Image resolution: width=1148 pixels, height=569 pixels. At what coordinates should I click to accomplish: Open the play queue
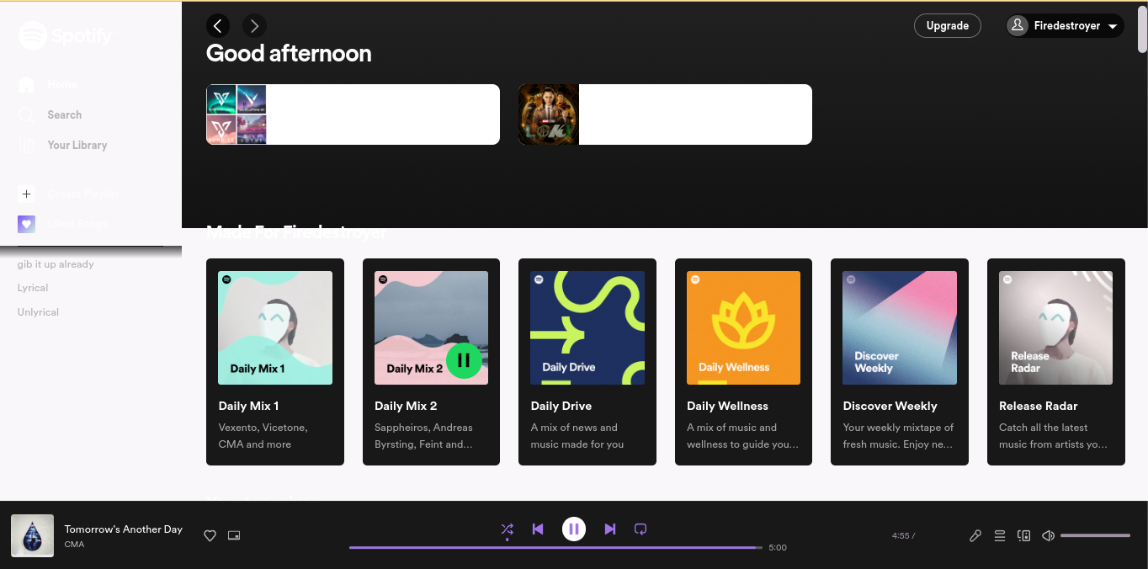pos(1000,535)
